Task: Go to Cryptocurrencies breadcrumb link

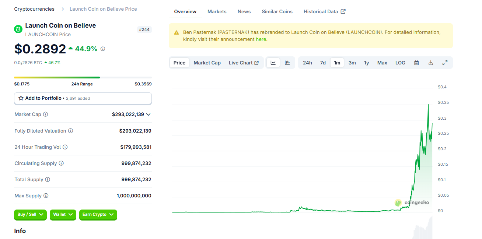Action: coord(34,9)
